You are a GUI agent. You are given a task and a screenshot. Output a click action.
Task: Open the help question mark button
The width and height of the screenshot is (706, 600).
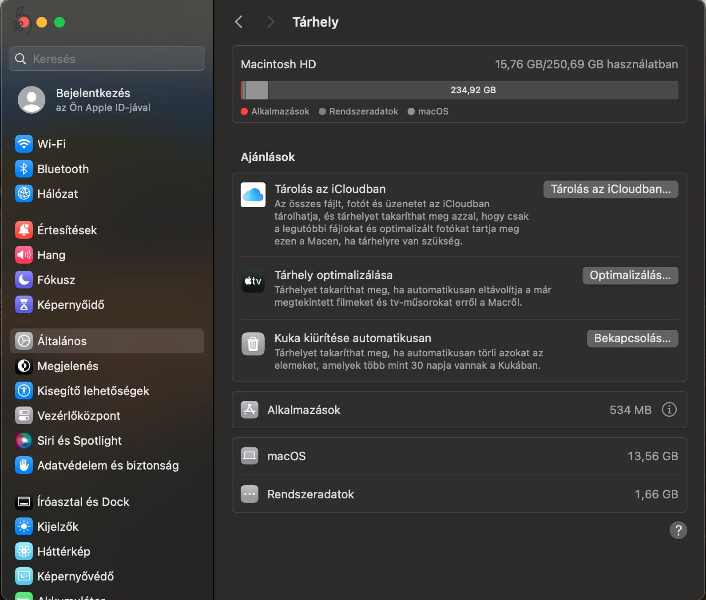(x=678, y=530)
